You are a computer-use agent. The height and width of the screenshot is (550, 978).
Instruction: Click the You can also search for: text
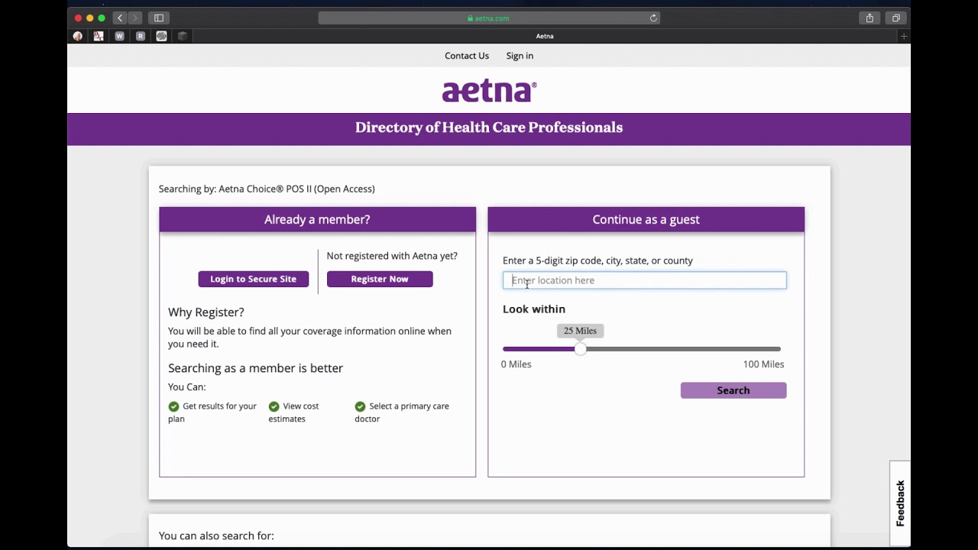[x=216, y=536]
